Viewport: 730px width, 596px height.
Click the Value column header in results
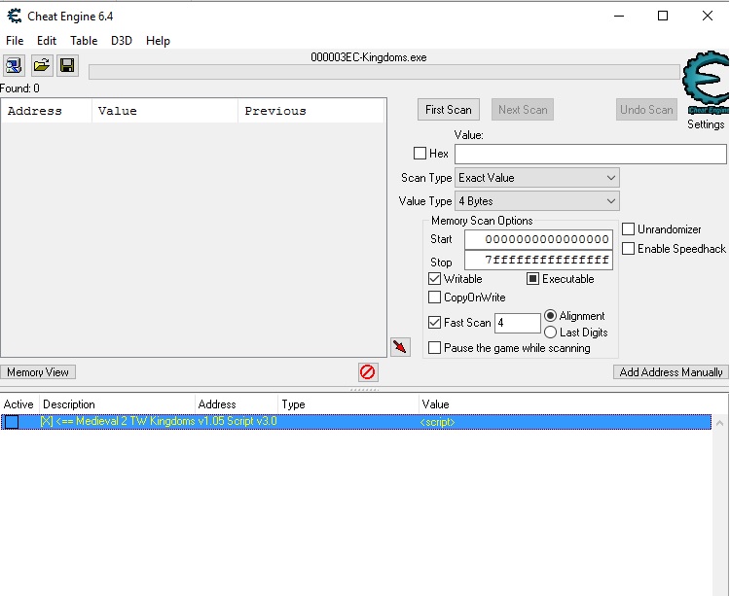[164, 111]
